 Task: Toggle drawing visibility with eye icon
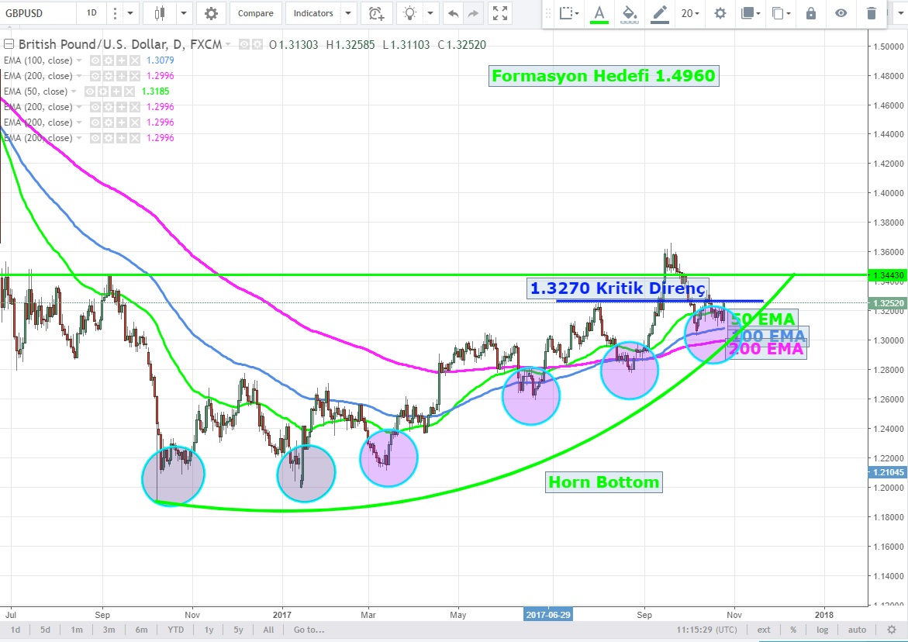[841, 13]
